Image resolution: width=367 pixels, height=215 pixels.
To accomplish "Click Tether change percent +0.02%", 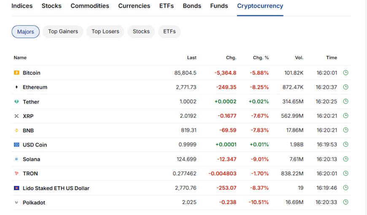I will (259, 101).
